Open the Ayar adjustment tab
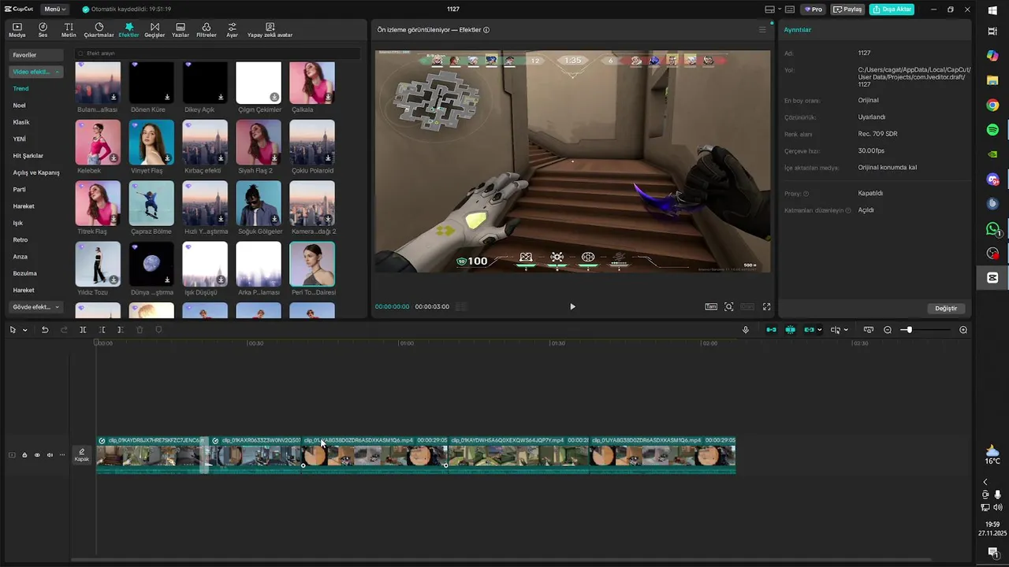The image size is (1009, 567). pos(232,30)
